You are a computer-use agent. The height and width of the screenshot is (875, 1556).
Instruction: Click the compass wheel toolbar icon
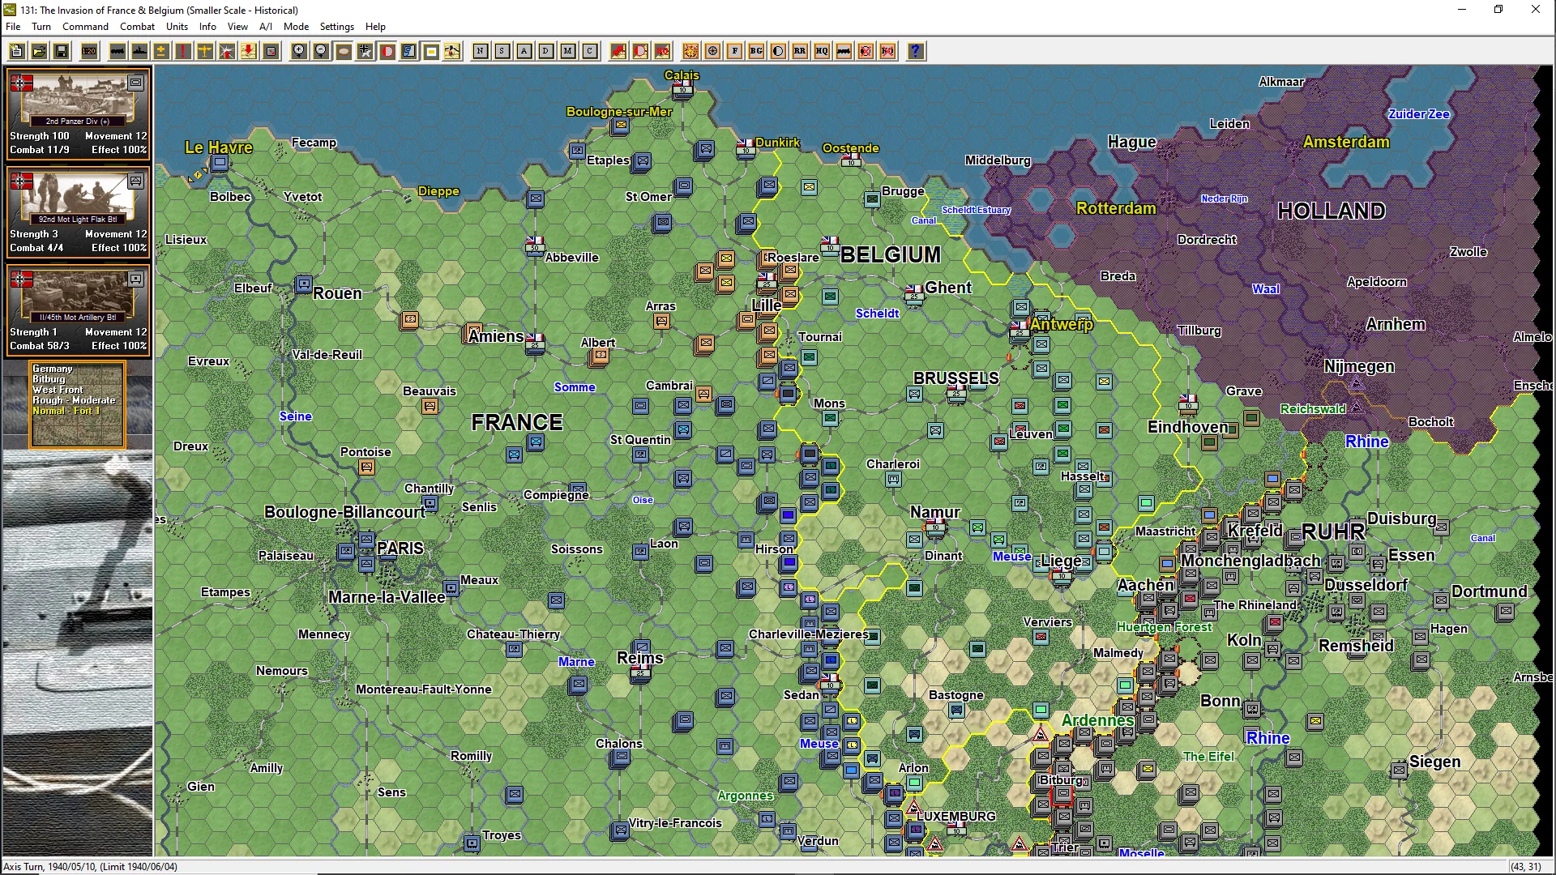tap(712, 51)
